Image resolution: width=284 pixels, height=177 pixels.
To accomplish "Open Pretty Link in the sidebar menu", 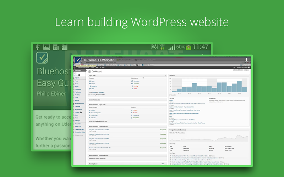I will point(78,127).
